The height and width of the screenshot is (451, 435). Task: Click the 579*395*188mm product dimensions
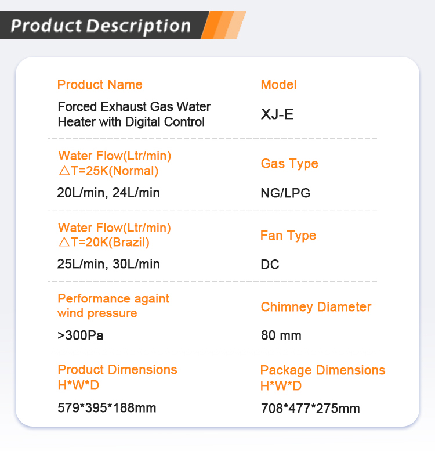click(x=107, y=408)
